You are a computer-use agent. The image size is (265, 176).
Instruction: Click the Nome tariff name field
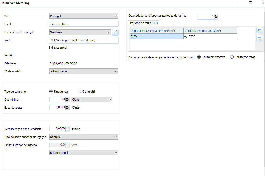84,40
